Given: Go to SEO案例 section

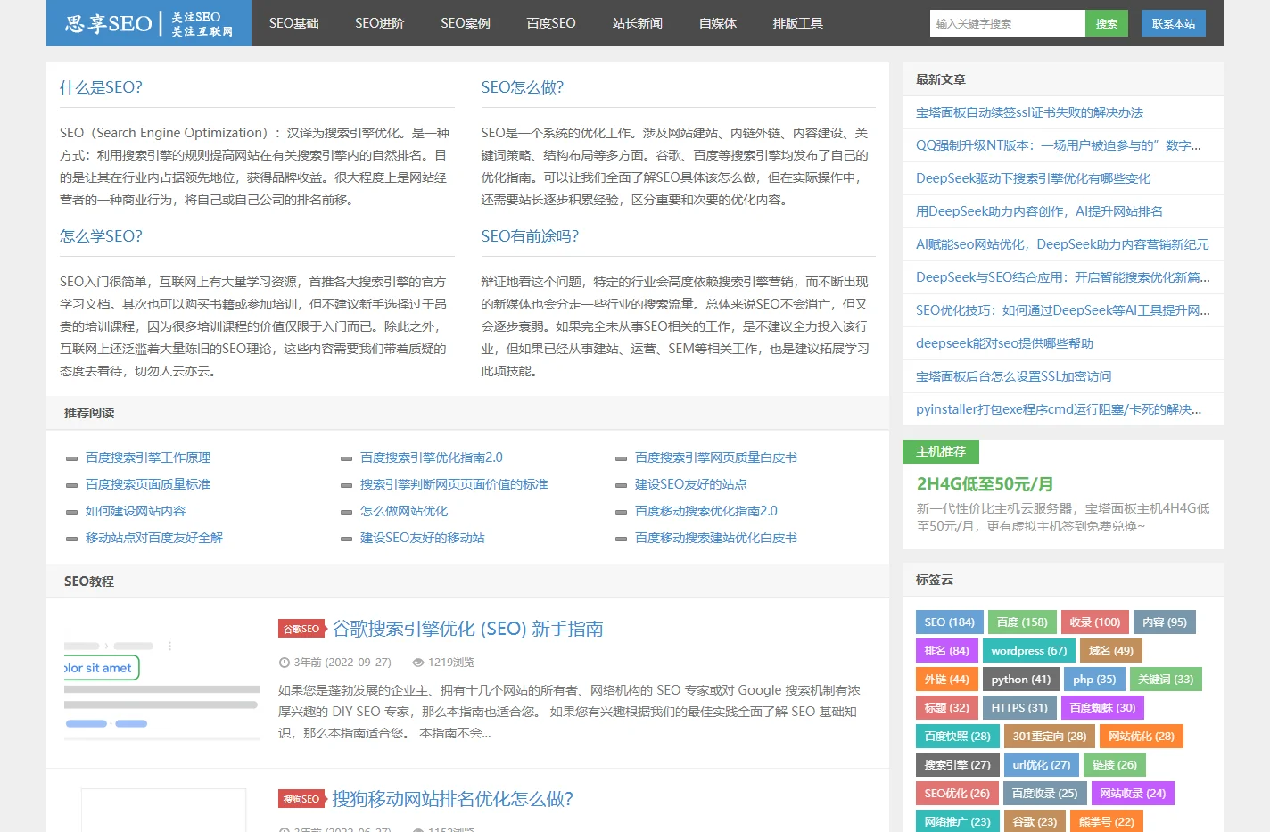Looking at the screenshot, I should pyautogui.click(x=466, y=23).
